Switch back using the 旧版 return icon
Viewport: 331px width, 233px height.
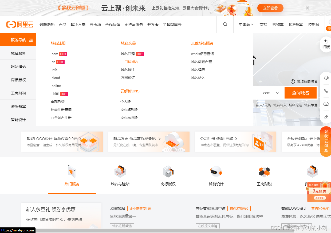click(x=326, y=44)
